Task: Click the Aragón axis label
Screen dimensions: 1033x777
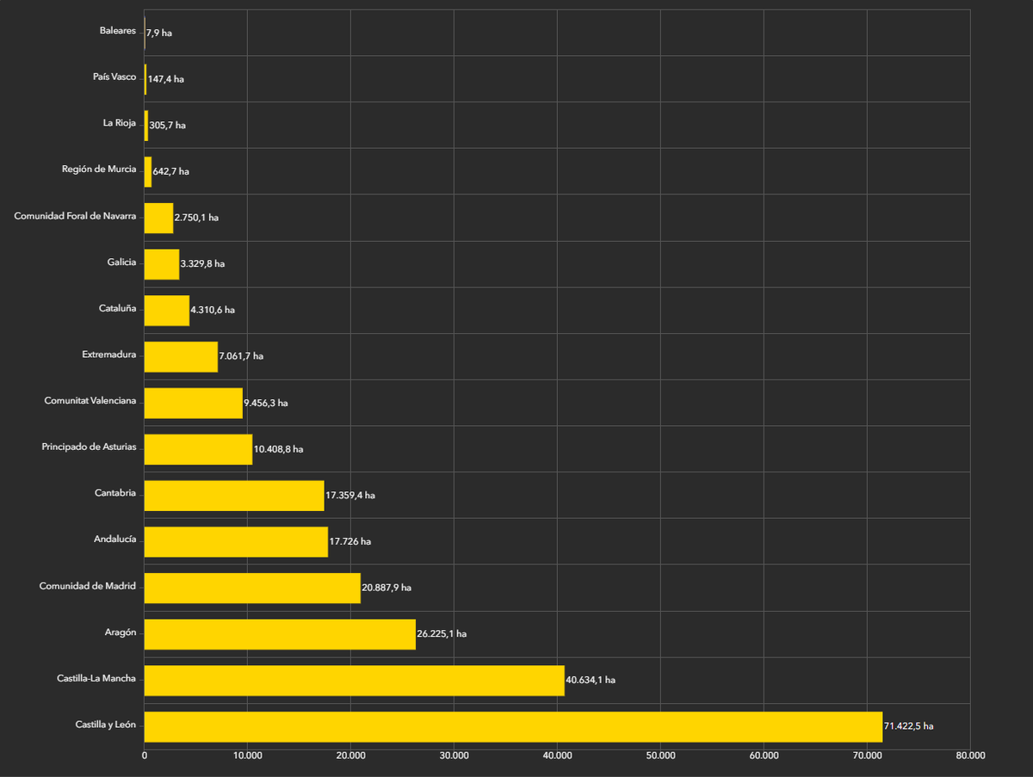Action: coord(121,632)
